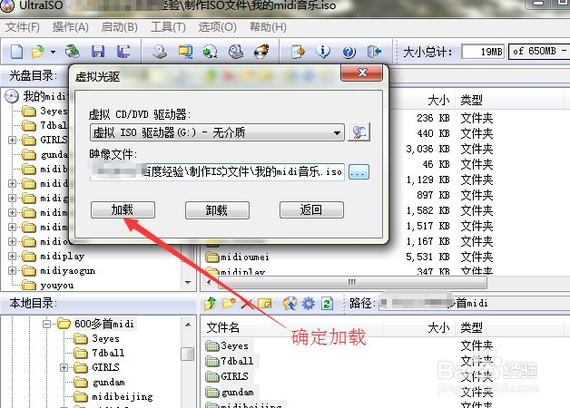Click the 19MB total size field

[483, 52]
